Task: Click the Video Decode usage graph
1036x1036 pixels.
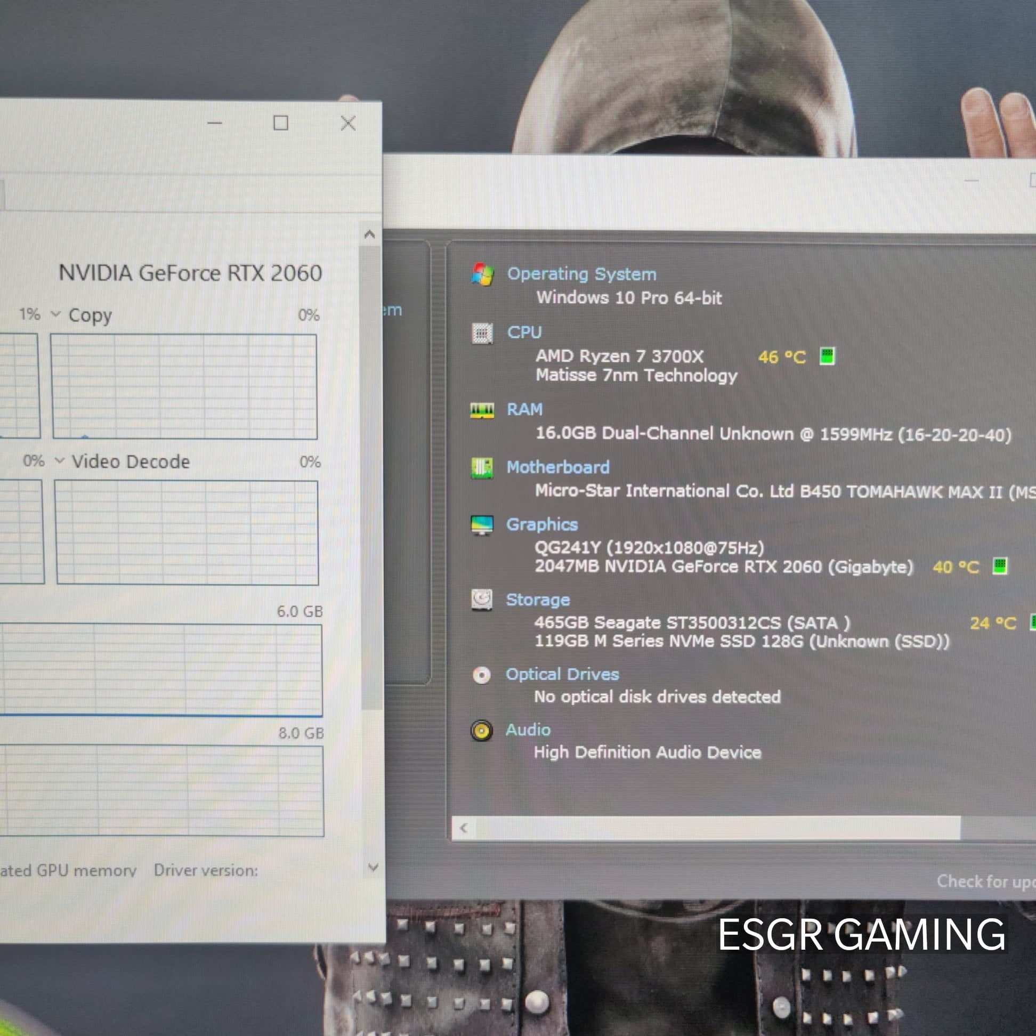Action: click(x=187, y=532)
